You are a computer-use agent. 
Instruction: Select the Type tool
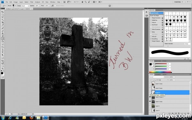pos(3,52)
